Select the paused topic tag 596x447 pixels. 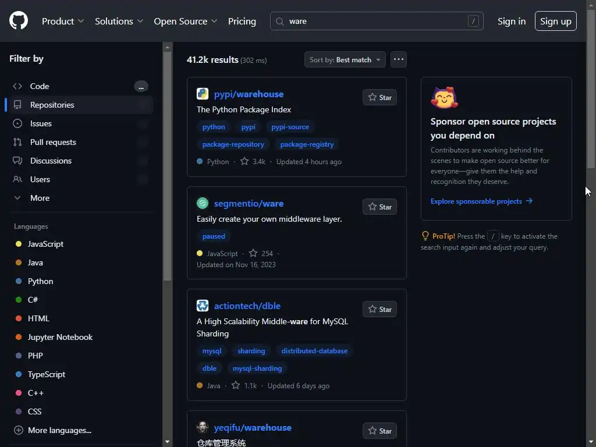(214, 236)
